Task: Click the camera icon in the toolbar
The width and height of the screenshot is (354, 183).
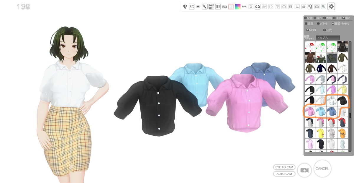Action: 317,7
